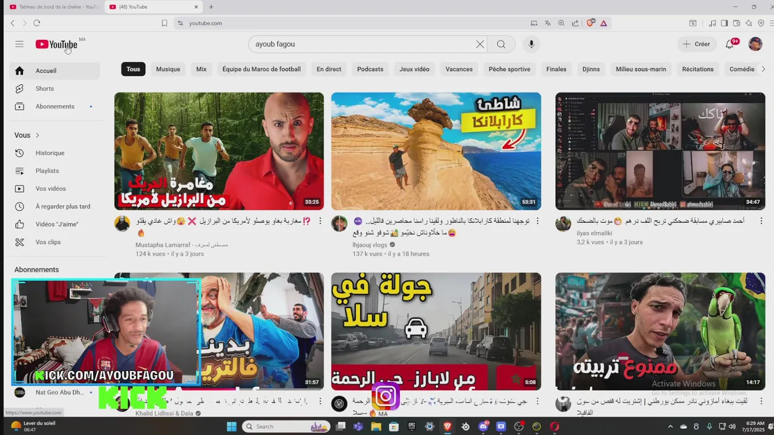Open options for lhjaouj vlogs video
The width and height of the screenshot is (774, 435).
pos(537,221)
